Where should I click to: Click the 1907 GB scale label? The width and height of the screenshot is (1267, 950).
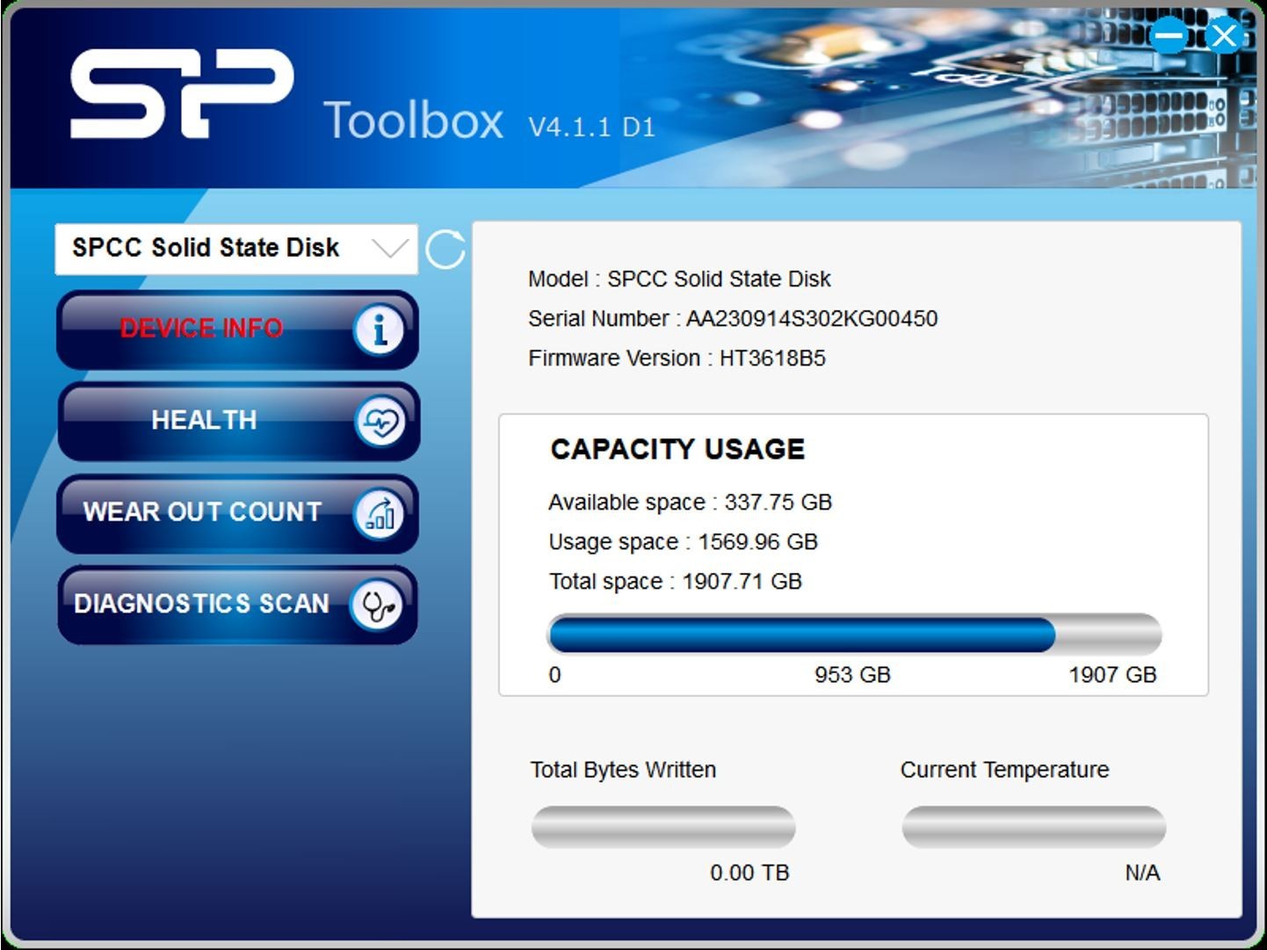tap(1112, 675)
